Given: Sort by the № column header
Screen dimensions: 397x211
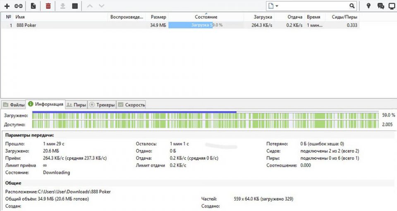Looking at the screenshot, I should (8, 17).
